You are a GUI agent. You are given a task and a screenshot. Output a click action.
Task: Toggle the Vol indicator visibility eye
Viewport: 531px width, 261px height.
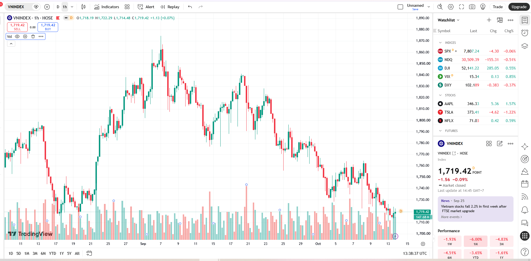[17, 36]
